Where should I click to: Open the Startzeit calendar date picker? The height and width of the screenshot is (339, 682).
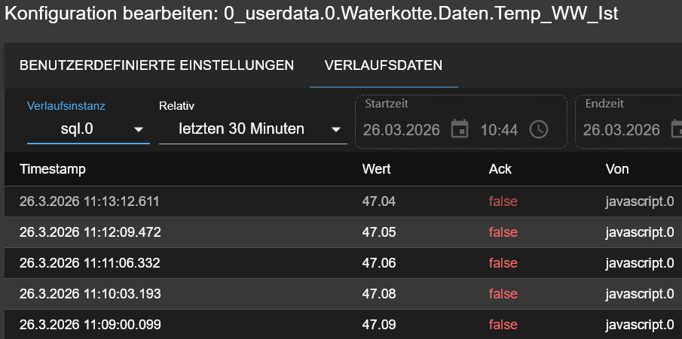pos(460,129)
